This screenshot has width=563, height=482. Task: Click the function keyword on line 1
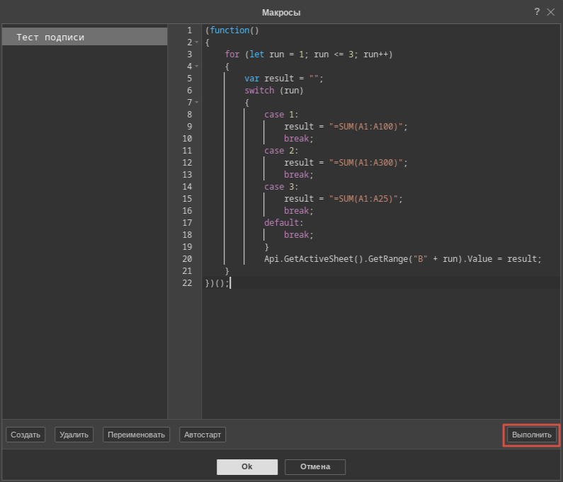[x=229, y=30]
